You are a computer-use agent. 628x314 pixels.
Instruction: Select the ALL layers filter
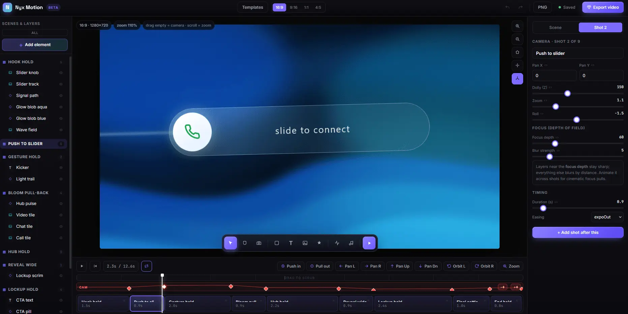pyautogui.click(x=35, y=33)
